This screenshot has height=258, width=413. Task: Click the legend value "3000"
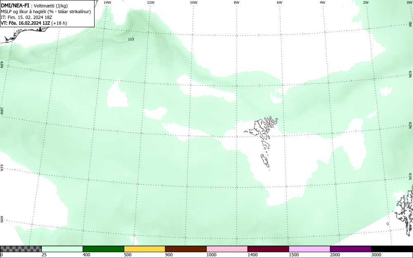point(376,255)
